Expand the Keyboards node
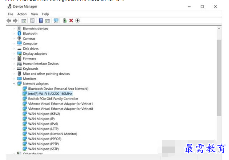229x160 pixels. coord(14,69)
